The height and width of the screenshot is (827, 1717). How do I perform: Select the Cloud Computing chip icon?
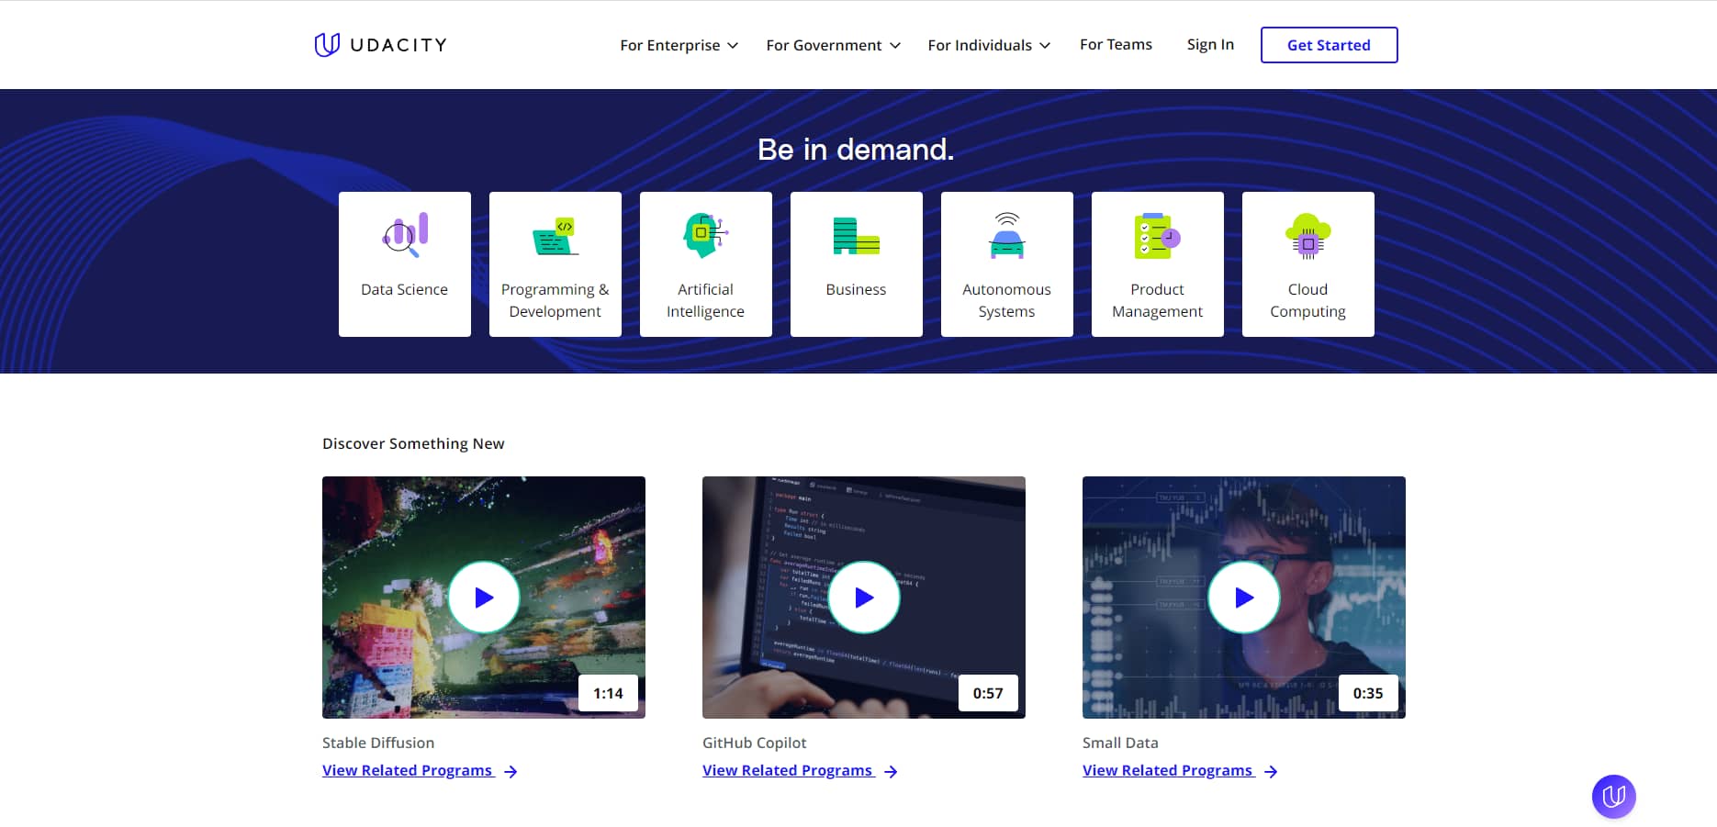click(x=1307, y=236)
